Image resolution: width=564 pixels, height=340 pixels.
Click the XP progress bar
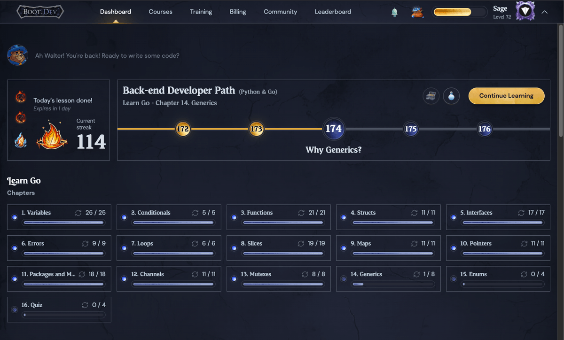coord(459,12)
